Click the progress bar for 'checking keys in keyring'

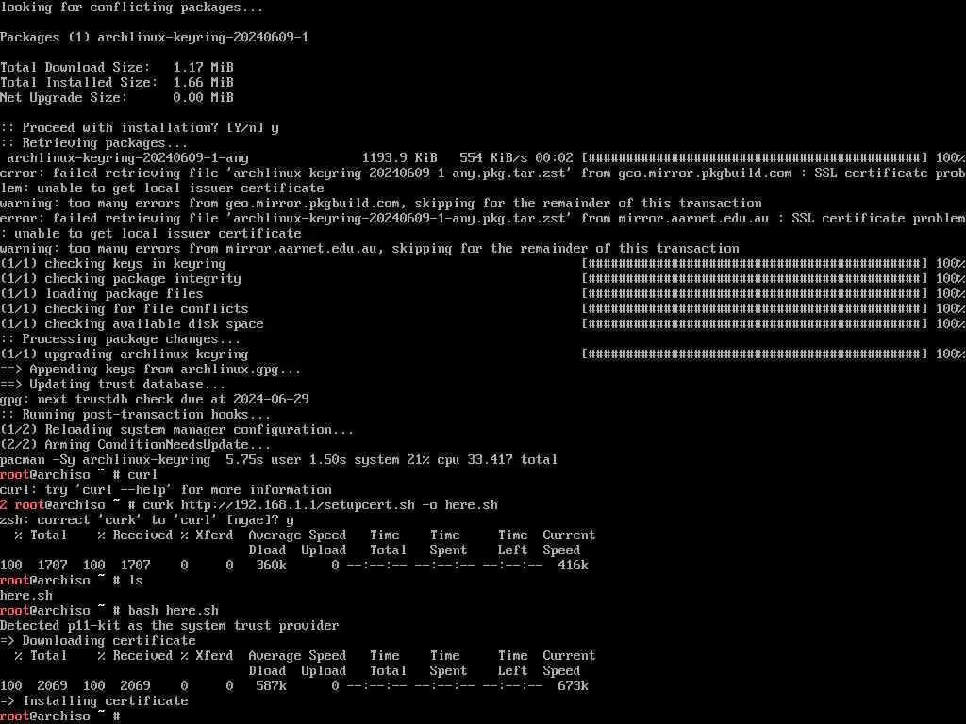click(x=755, y=264)
